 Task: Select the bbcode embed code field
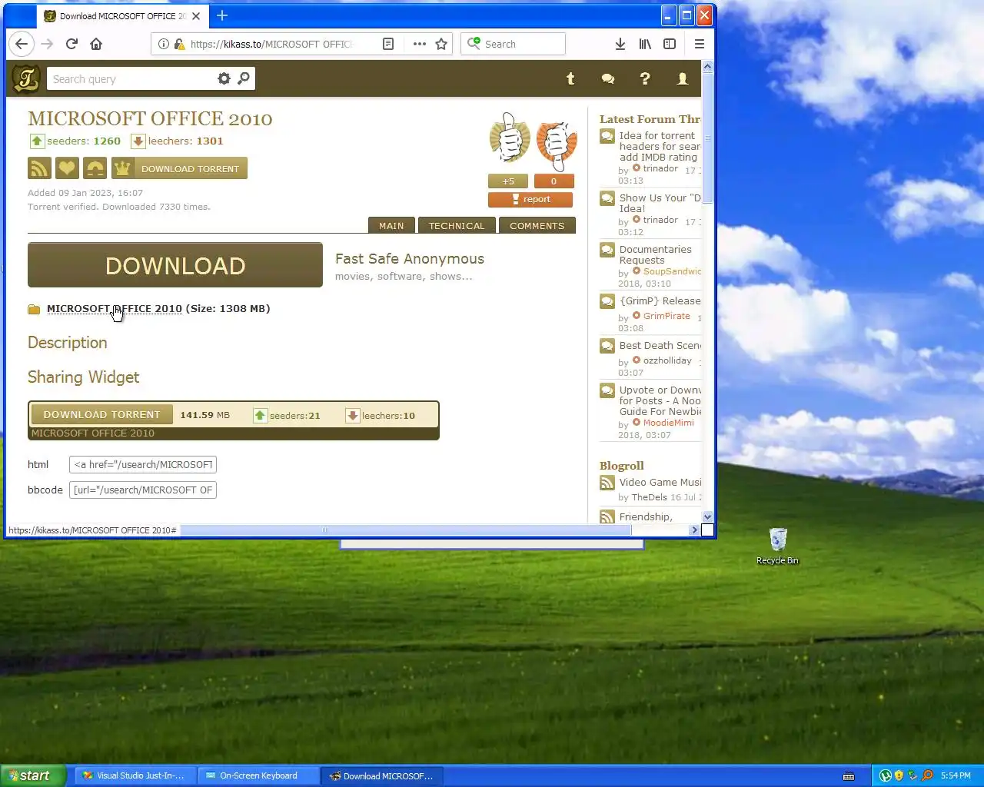pos(143,490)
